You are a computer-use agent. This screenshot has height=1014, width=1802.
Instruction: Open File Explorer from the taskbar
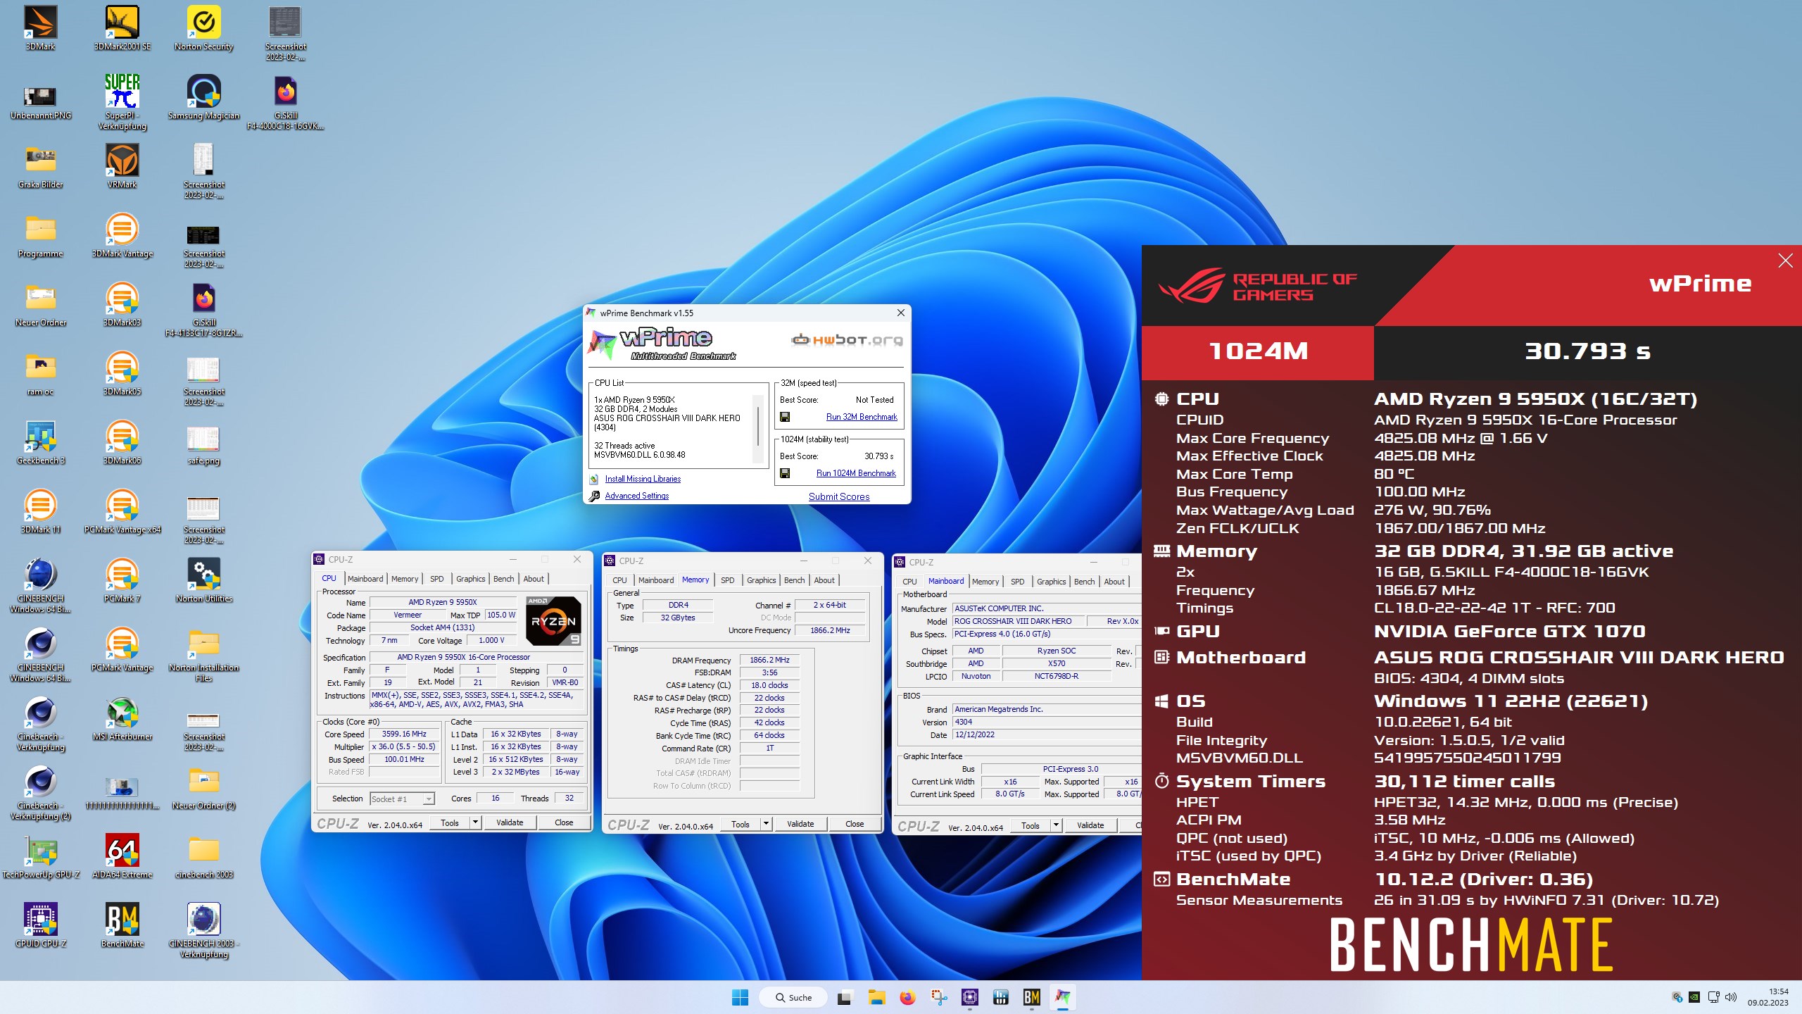click(876, 997)
